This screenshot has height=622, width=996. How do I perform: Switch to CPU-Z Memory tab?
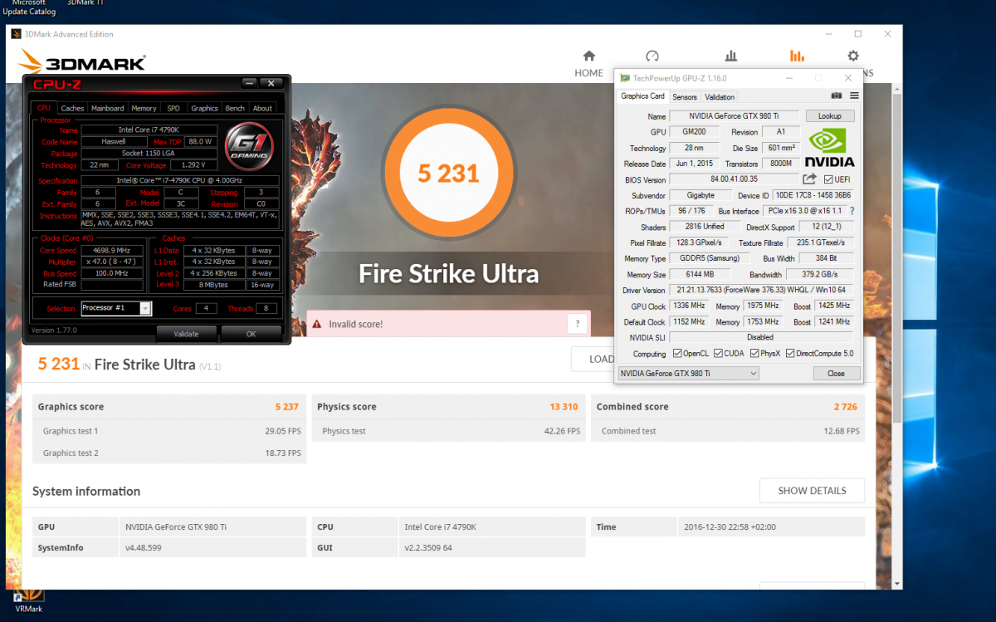point(144,108)
